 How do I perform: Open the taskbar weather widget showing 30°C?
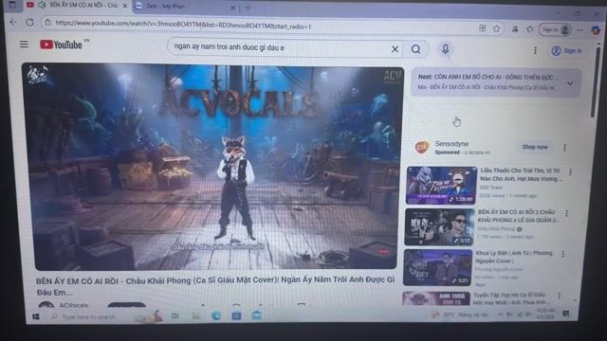pos(461,314)
